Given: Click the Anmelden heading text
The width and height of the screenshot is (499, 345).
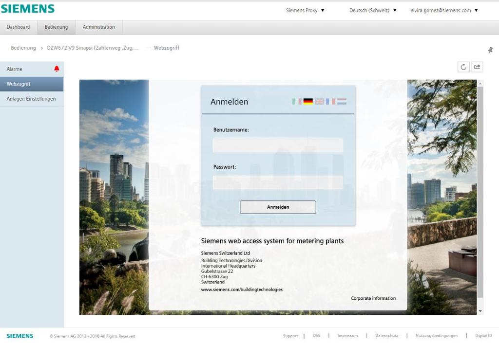Looking at the screenshot, I should pyautogui.click(x=229, y=102).
